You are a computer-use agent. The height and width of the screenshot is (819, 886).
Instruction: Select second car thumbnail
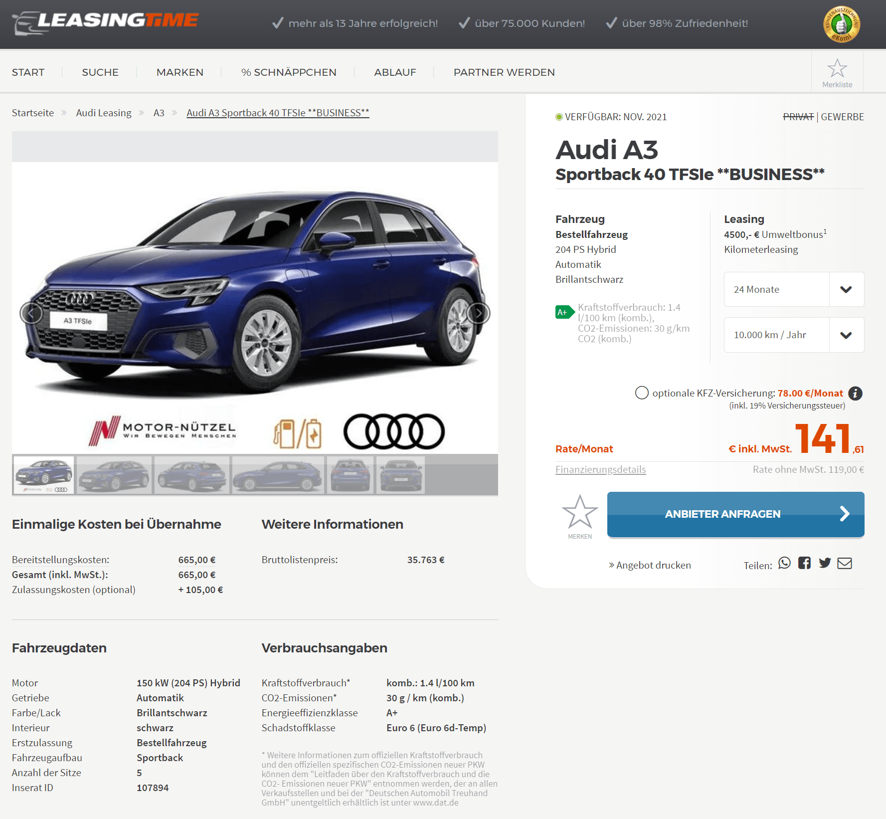tap(114, 475)
